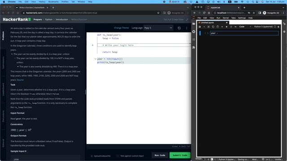Click the JupyterLab logo icon

(194, 18)
